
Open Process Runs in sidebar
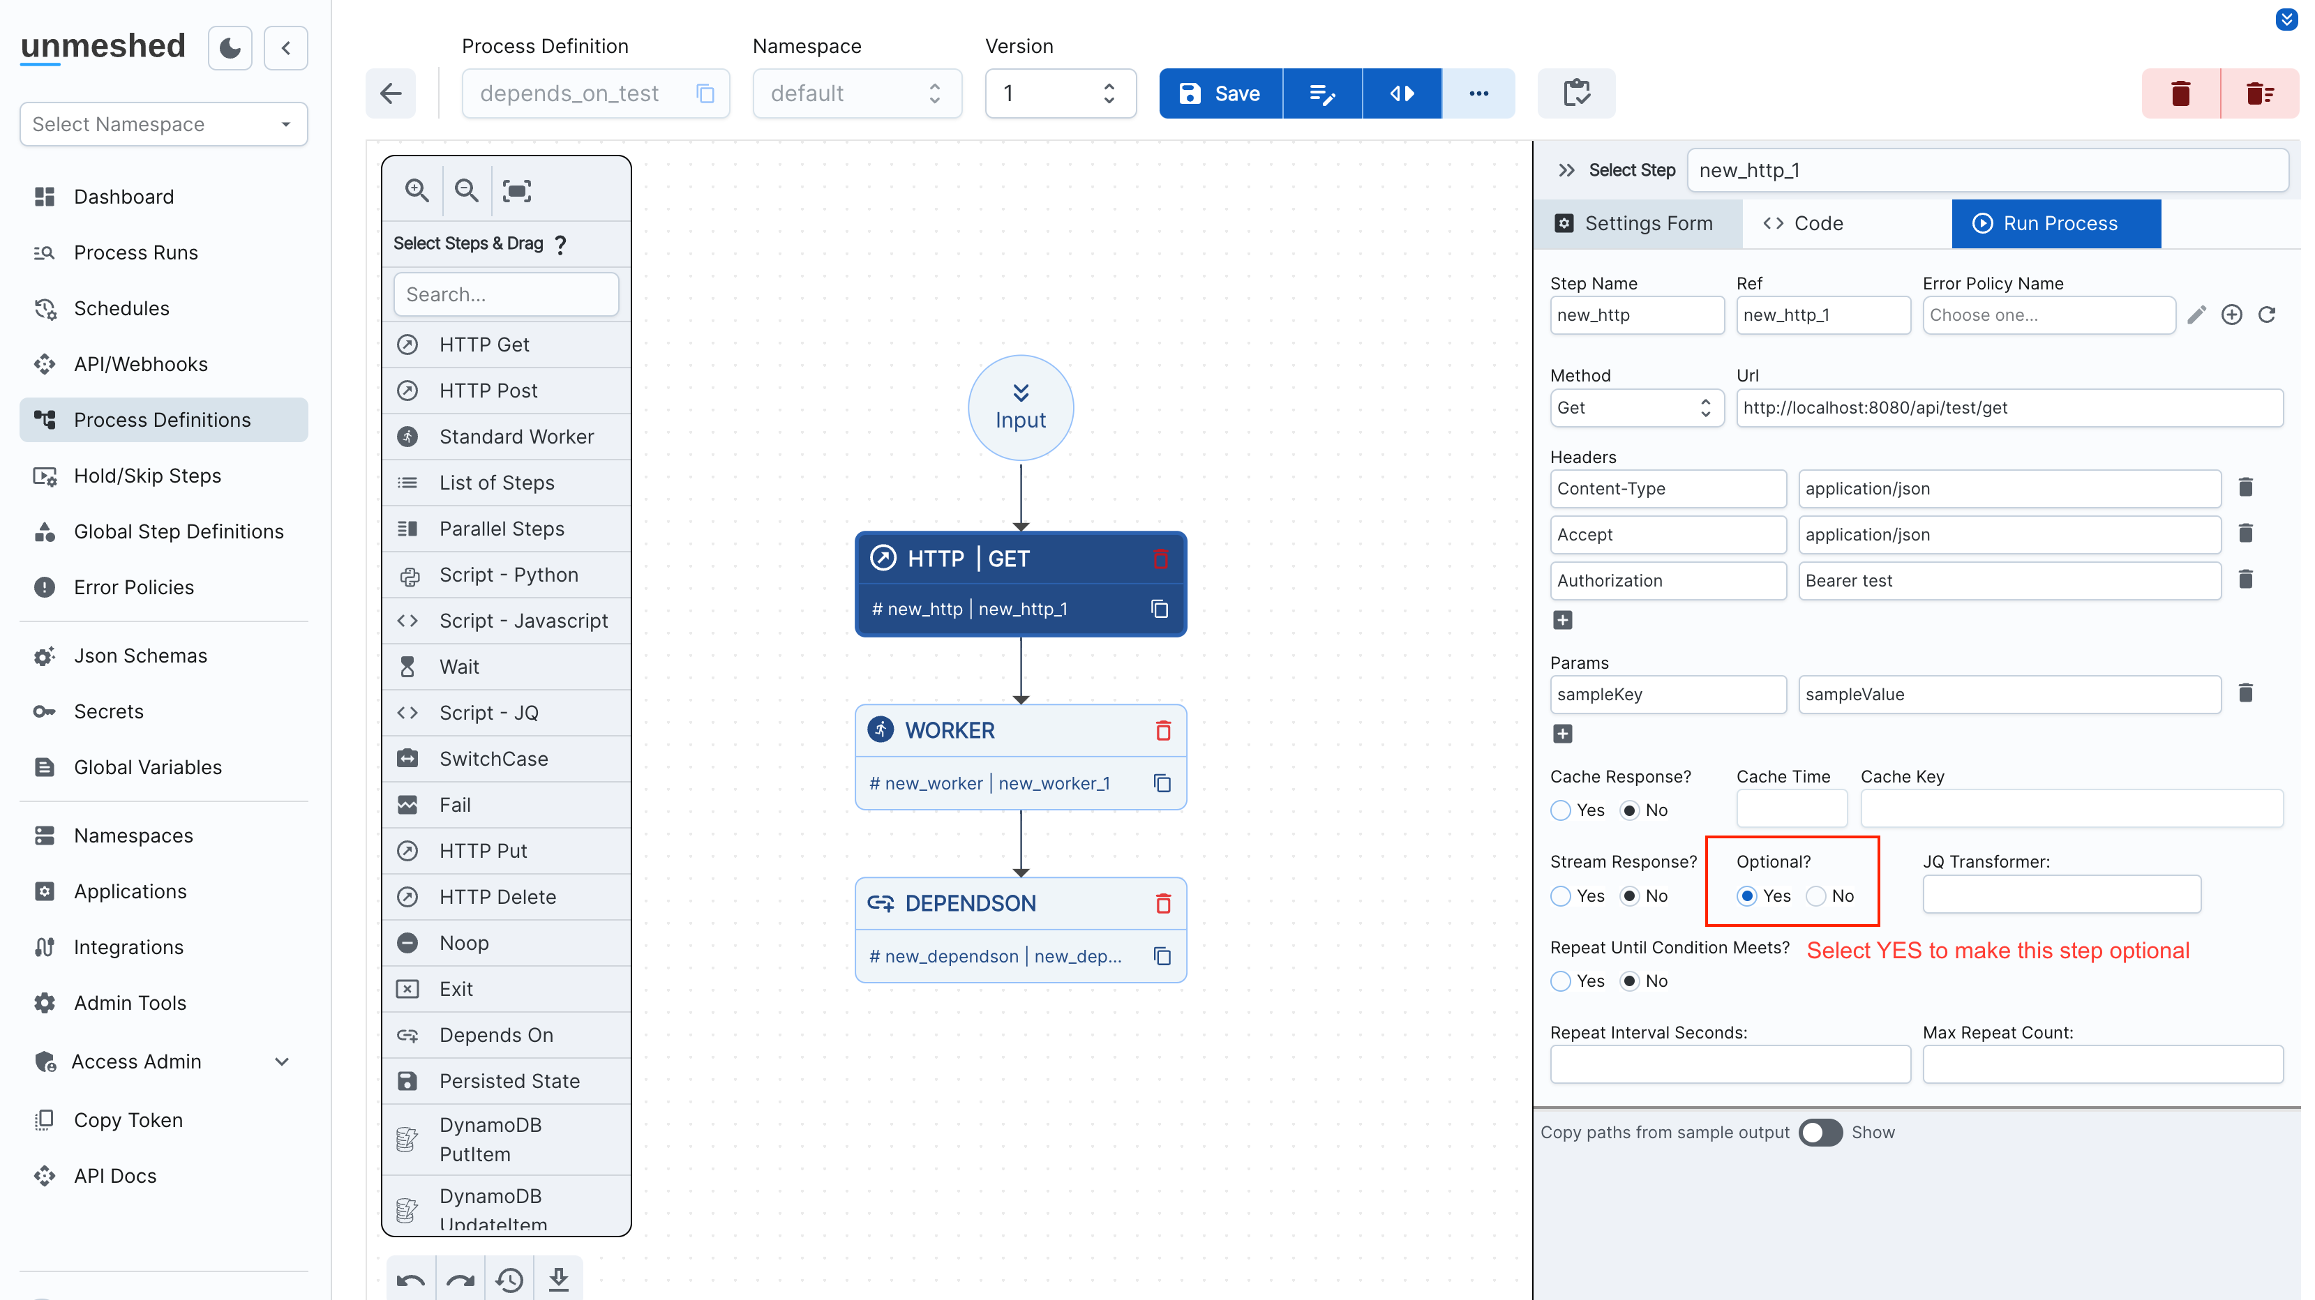(135, 252)
